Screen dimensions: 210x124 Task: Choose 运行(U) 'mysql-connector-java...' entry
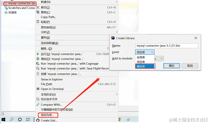click(x=72, y=54)
